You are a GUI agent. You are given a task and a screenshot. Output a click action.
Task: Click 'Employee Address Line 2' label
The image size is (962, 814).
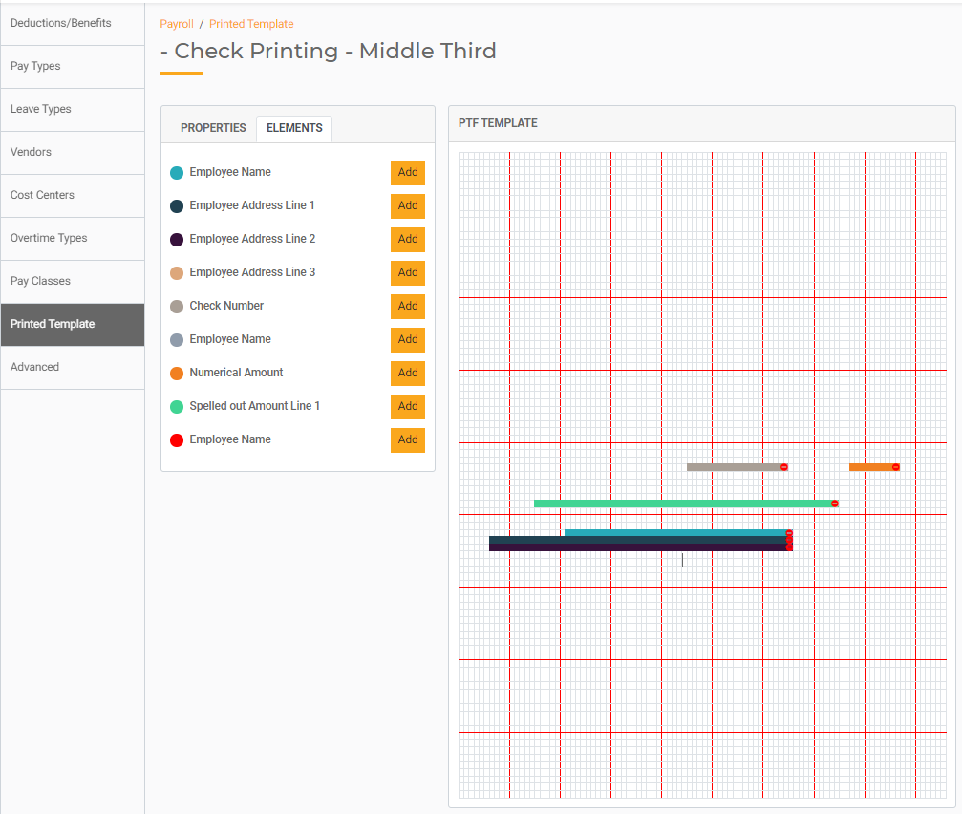252,239
